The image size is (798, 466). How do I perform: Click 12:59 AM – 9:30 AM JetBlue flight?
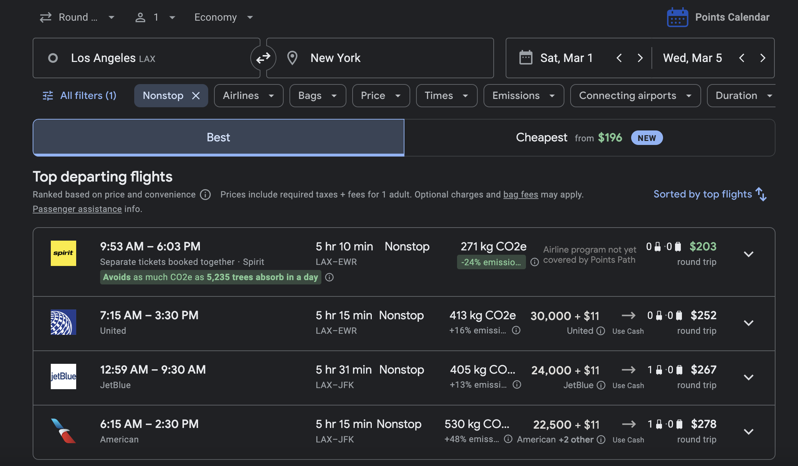(153, 370)
